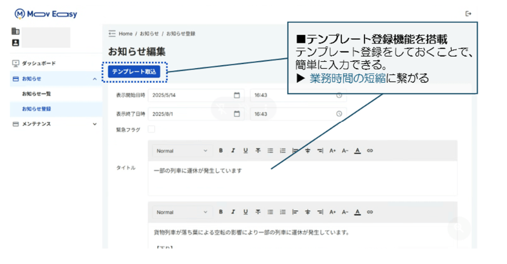Apply italic in the body editor toolbar
The width and height of the screenshot is (507, 264).
(233, 212)
